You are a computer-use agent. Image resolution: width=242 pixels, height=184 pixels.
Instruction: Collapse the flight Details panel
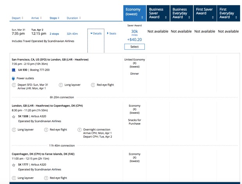tap(96, 34)
